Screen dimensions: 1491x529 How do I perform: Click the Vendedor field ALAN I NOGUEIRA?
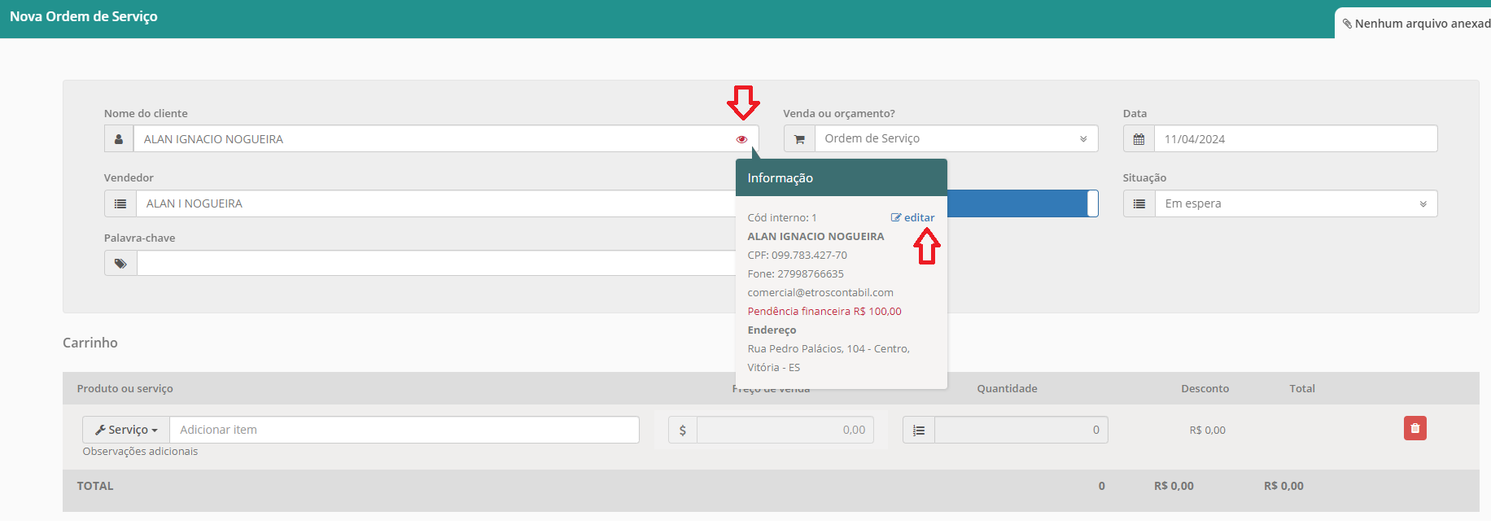[436, 203]
